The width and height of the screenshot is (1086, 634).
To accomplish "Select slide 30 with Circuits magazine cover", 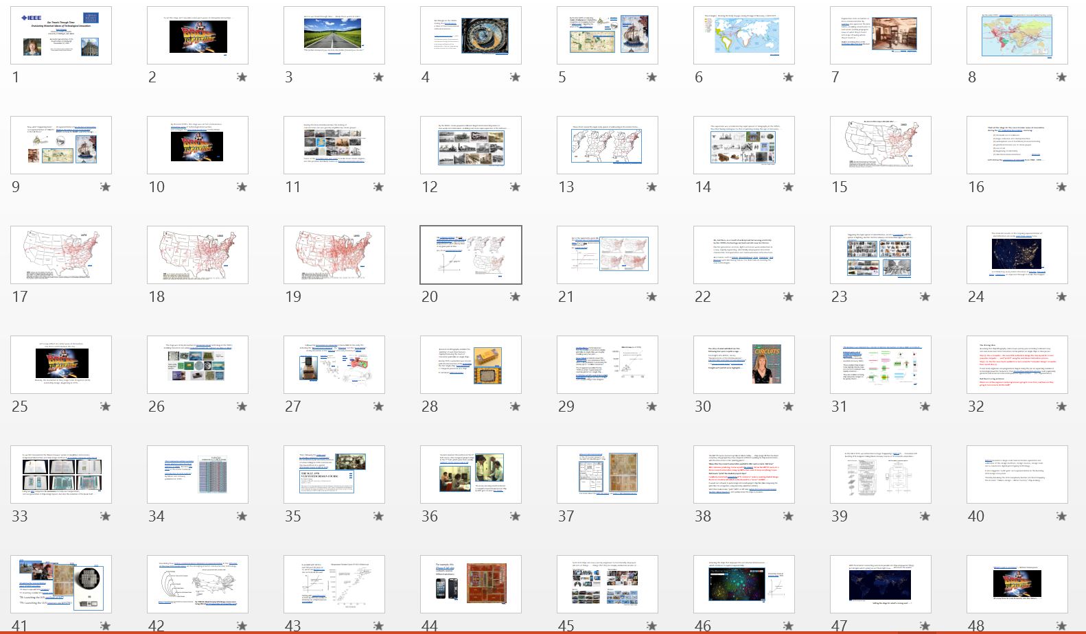I will [x=744, y=365].
